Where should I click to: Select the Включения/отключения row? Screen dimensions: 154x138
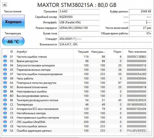75,87
